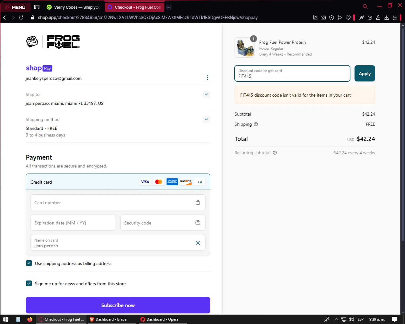Open the notepad app icon in the taskbar

pyautogui.click(x=18, y=319)
